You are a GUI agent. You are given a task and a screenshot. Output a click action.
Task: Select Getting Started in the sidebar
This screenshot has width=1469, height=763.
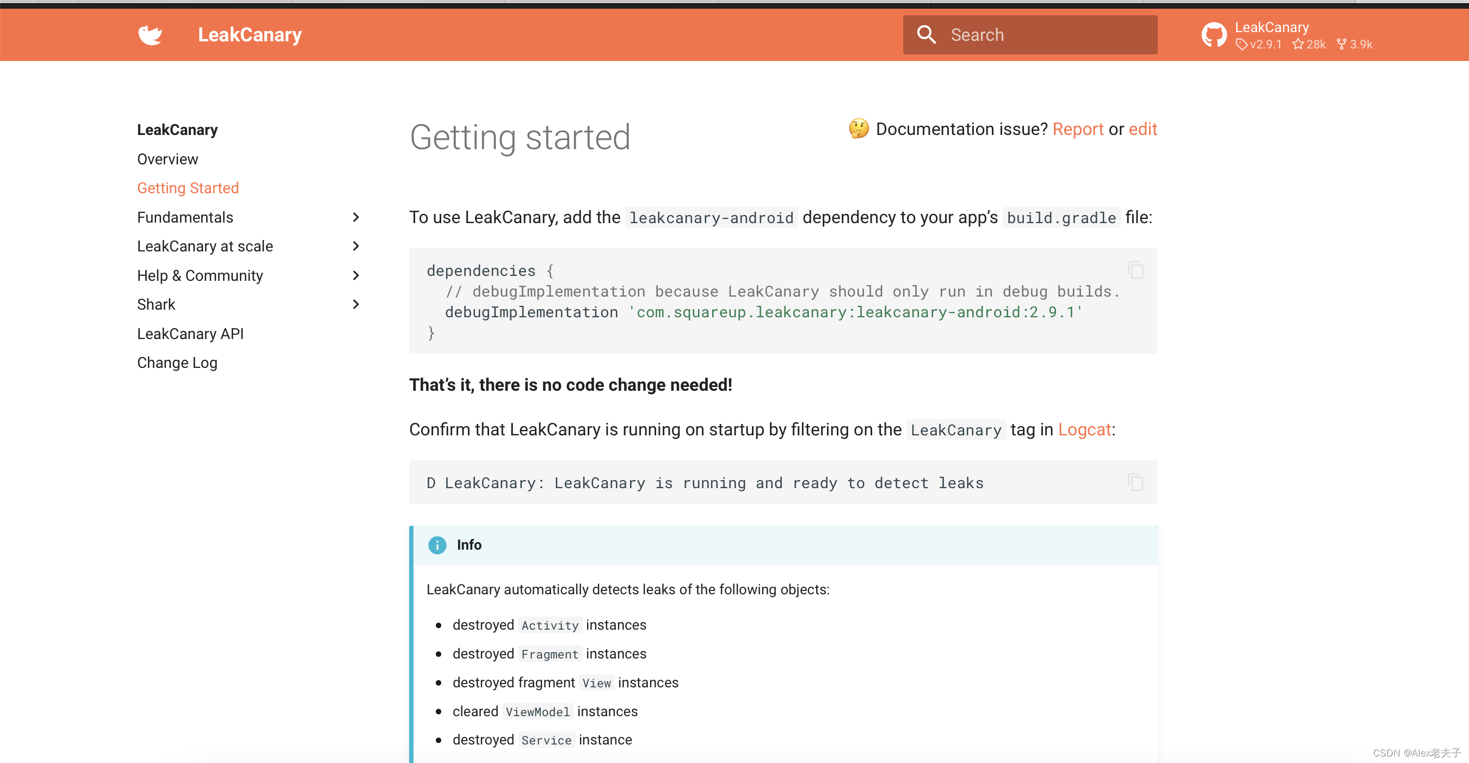point(188,188)
